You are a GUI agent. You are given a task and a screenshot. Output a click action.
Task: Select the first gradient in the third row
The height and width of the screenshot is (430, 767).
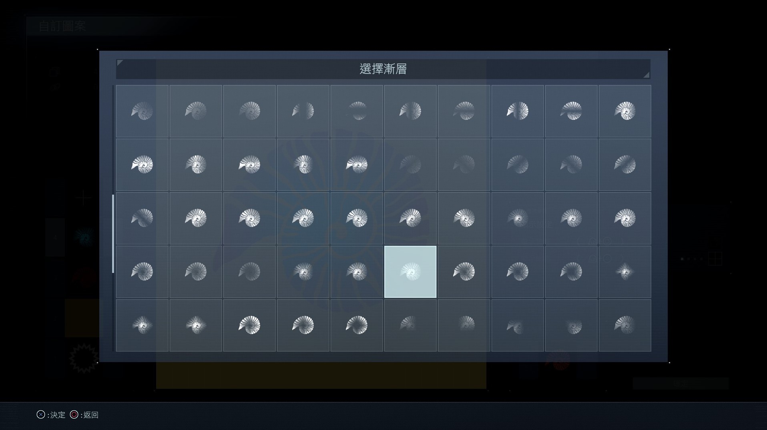[x=142, y=218]
